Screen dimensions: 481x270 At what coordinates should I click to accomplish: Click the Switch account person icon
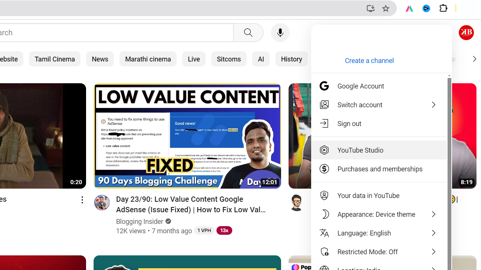324,105
